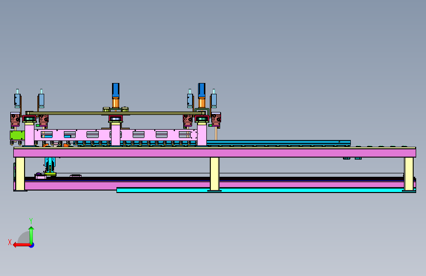Select the gray XY plane quadrant of the triad
This screenshot has height=276, width=426.
[25, 238]
